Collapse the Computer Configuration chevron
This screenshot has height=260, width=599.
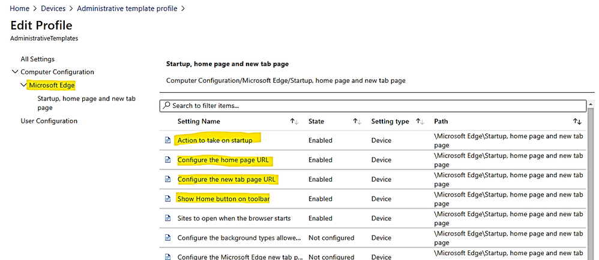point(15,72)
